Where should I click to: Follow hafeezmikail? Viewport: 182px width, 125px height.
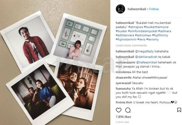(154, 9)
